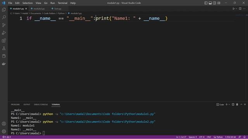Open notifications bell in status bar
Screen dimensions: 248x139
[x=245, y=137]
